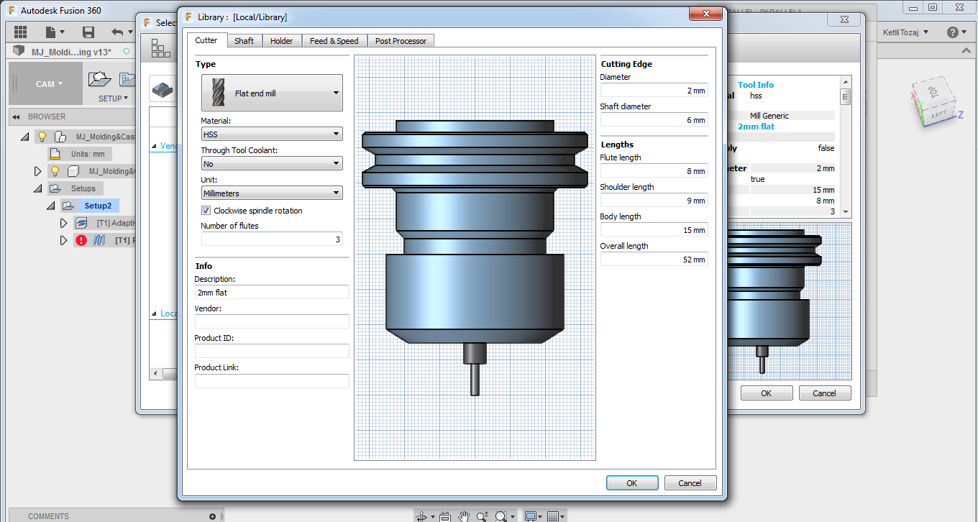The width and height of the screenshot is (978, 522).
Task: Click the New Setup icon in toolbar
Action: tap(101, 79)
